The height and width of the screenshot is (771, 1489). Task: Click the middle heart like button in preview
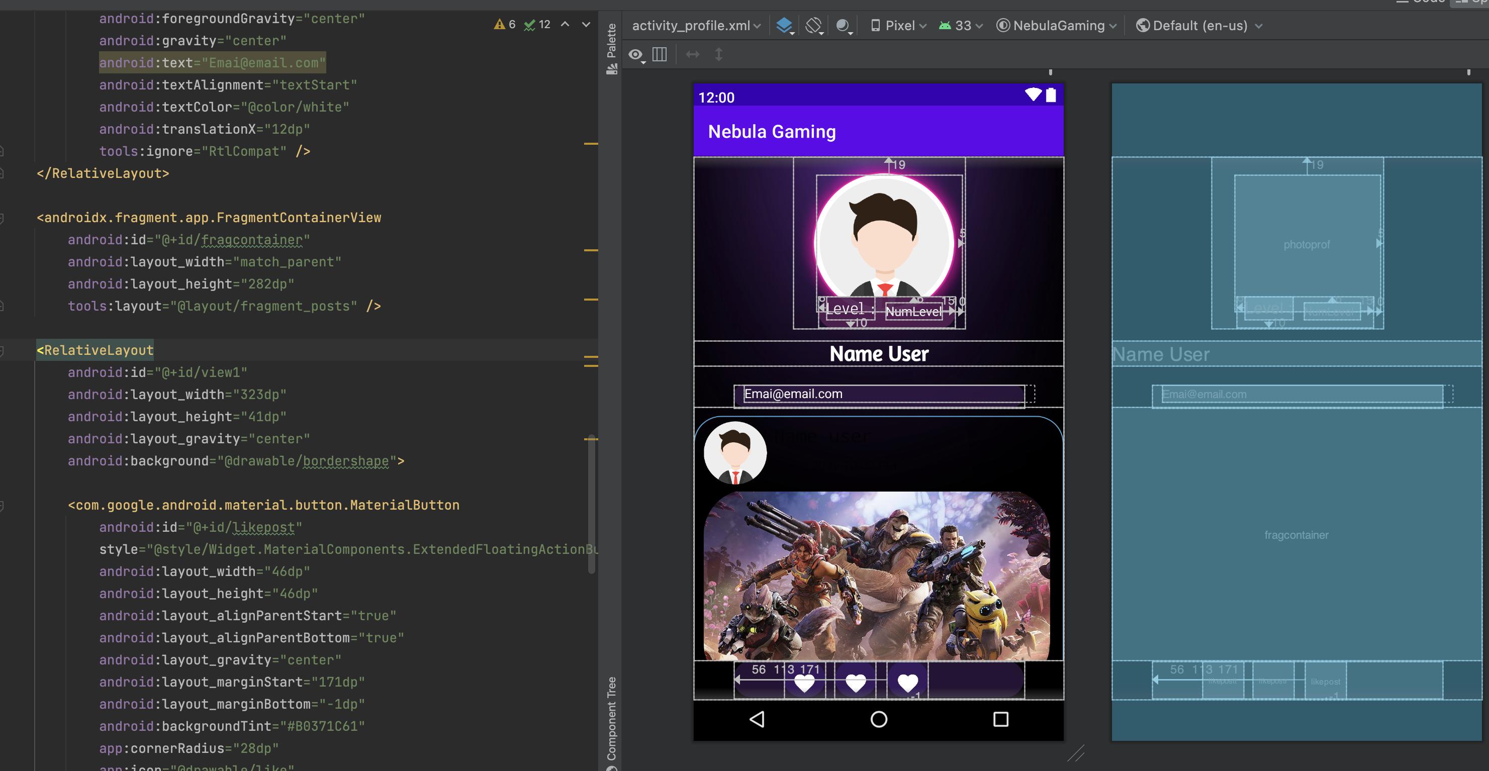click(x=856, y=683)
